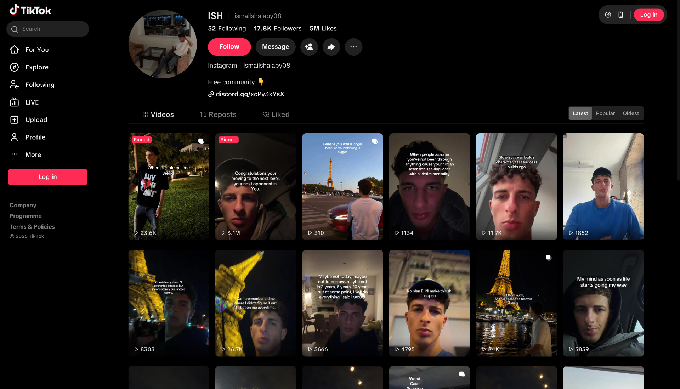680x389 pixels.
Task: Click the ismailshalaby08 username text
Action: [x=258, y=16]
